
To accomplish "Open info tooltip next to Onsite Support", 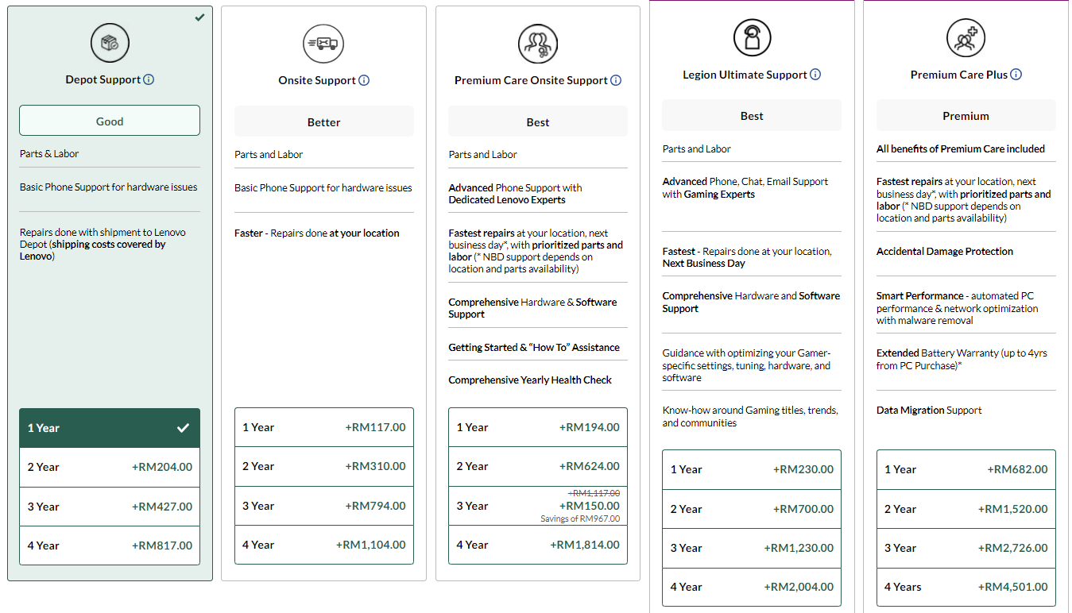I will pyautogui.click(x=364, y=80).
